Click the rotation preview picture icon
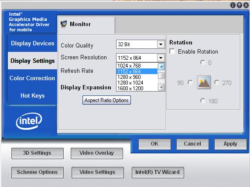The height and width of the screenshot is (187, 250). coord(204,82)
